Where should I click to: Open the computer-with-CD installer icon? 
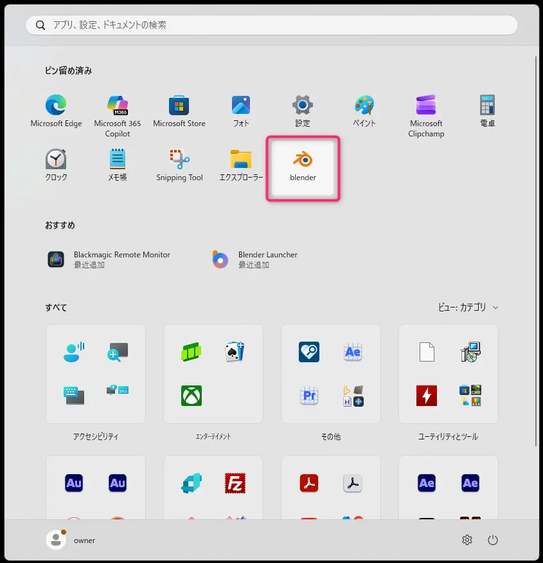click(470, 352)
